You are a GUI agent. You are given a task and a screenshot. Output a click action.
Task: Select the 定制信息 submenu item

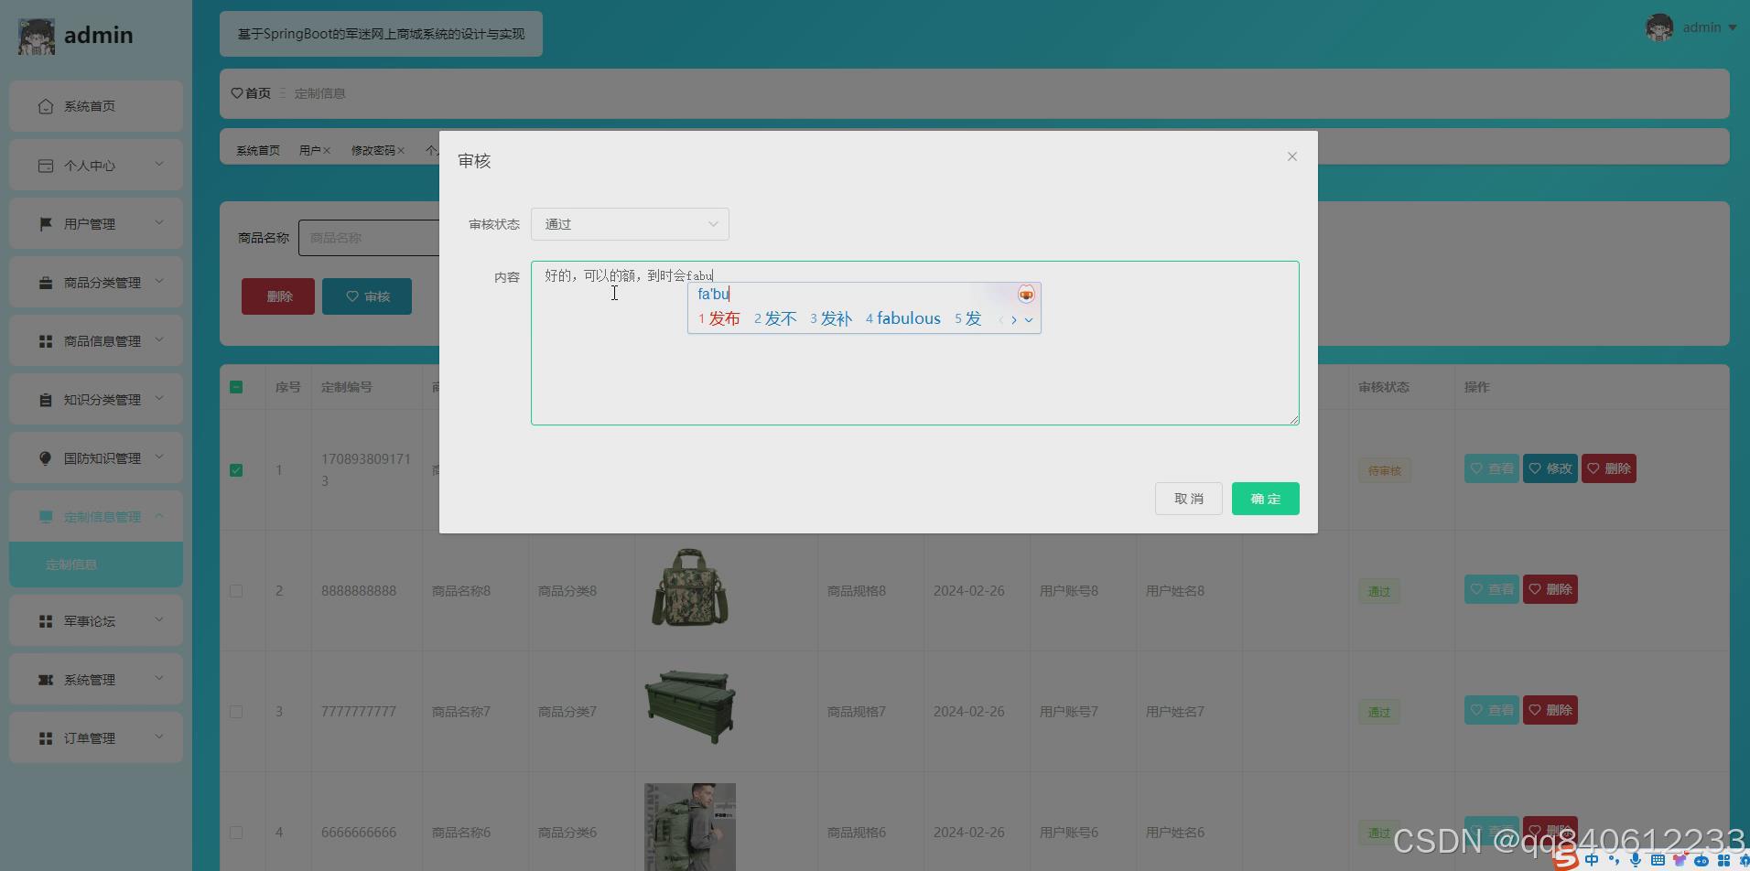click(x=96, y=565)
